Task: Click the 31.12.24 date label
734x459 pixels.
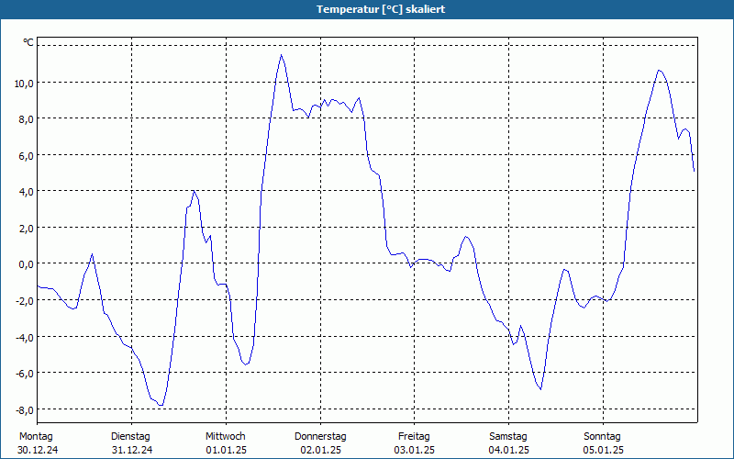Action: (x=132, y=451)
